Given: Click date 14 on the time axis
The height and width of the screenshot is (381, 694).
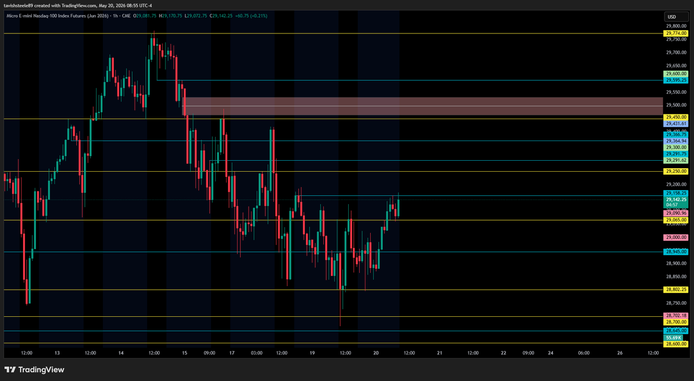Looking at the screenshot, I should click(121, 353).
